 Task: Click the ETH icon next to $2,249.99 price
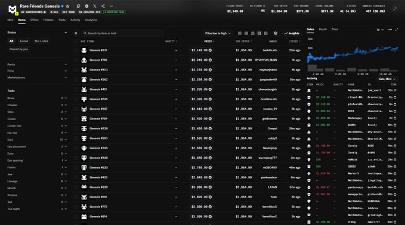(210, 60)
